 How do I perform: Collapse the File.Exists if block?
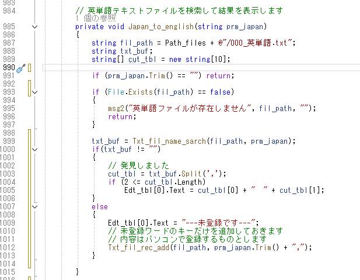pos(34,92)
